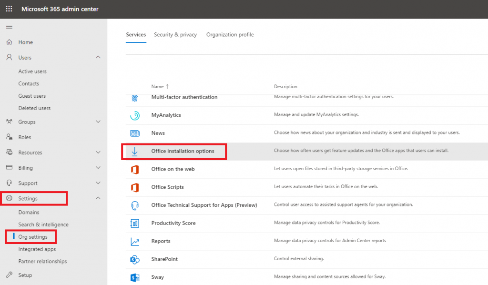Open MyAnalytics service settings
Image resolution: width=488 pixels, height=285 pixels.
[x=166, y=115]
